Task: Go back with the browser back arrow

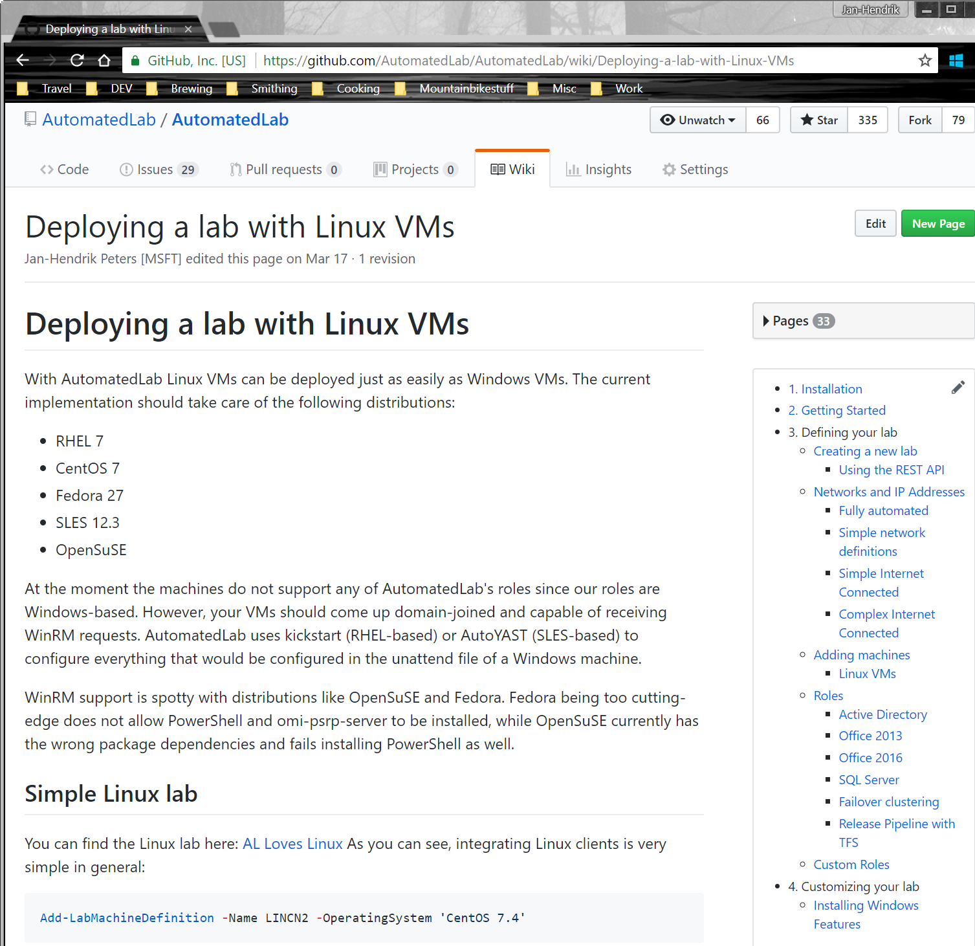Action: tap(23, 60)
